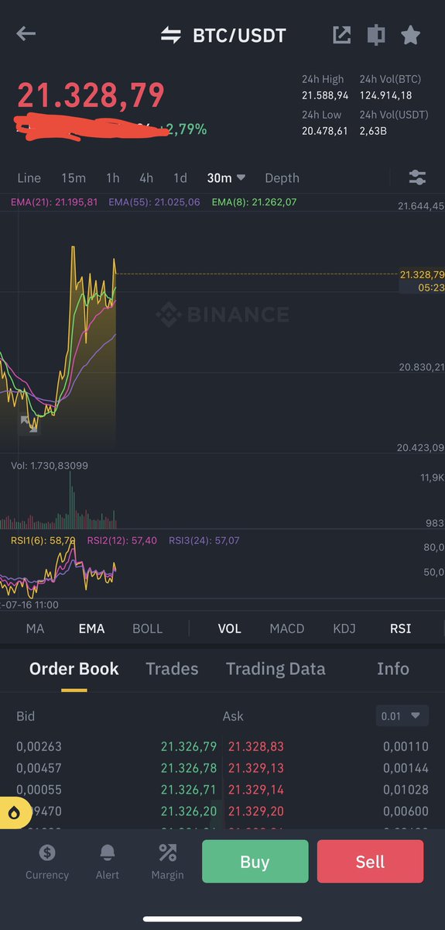445x930 pixels.
Task: Tap bid amount 0,00263
Action: (x=39, y=747)
